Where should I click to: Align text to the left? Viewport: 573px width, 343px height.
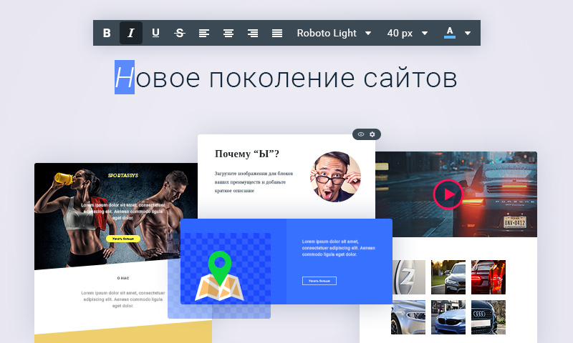coord(204,33)
